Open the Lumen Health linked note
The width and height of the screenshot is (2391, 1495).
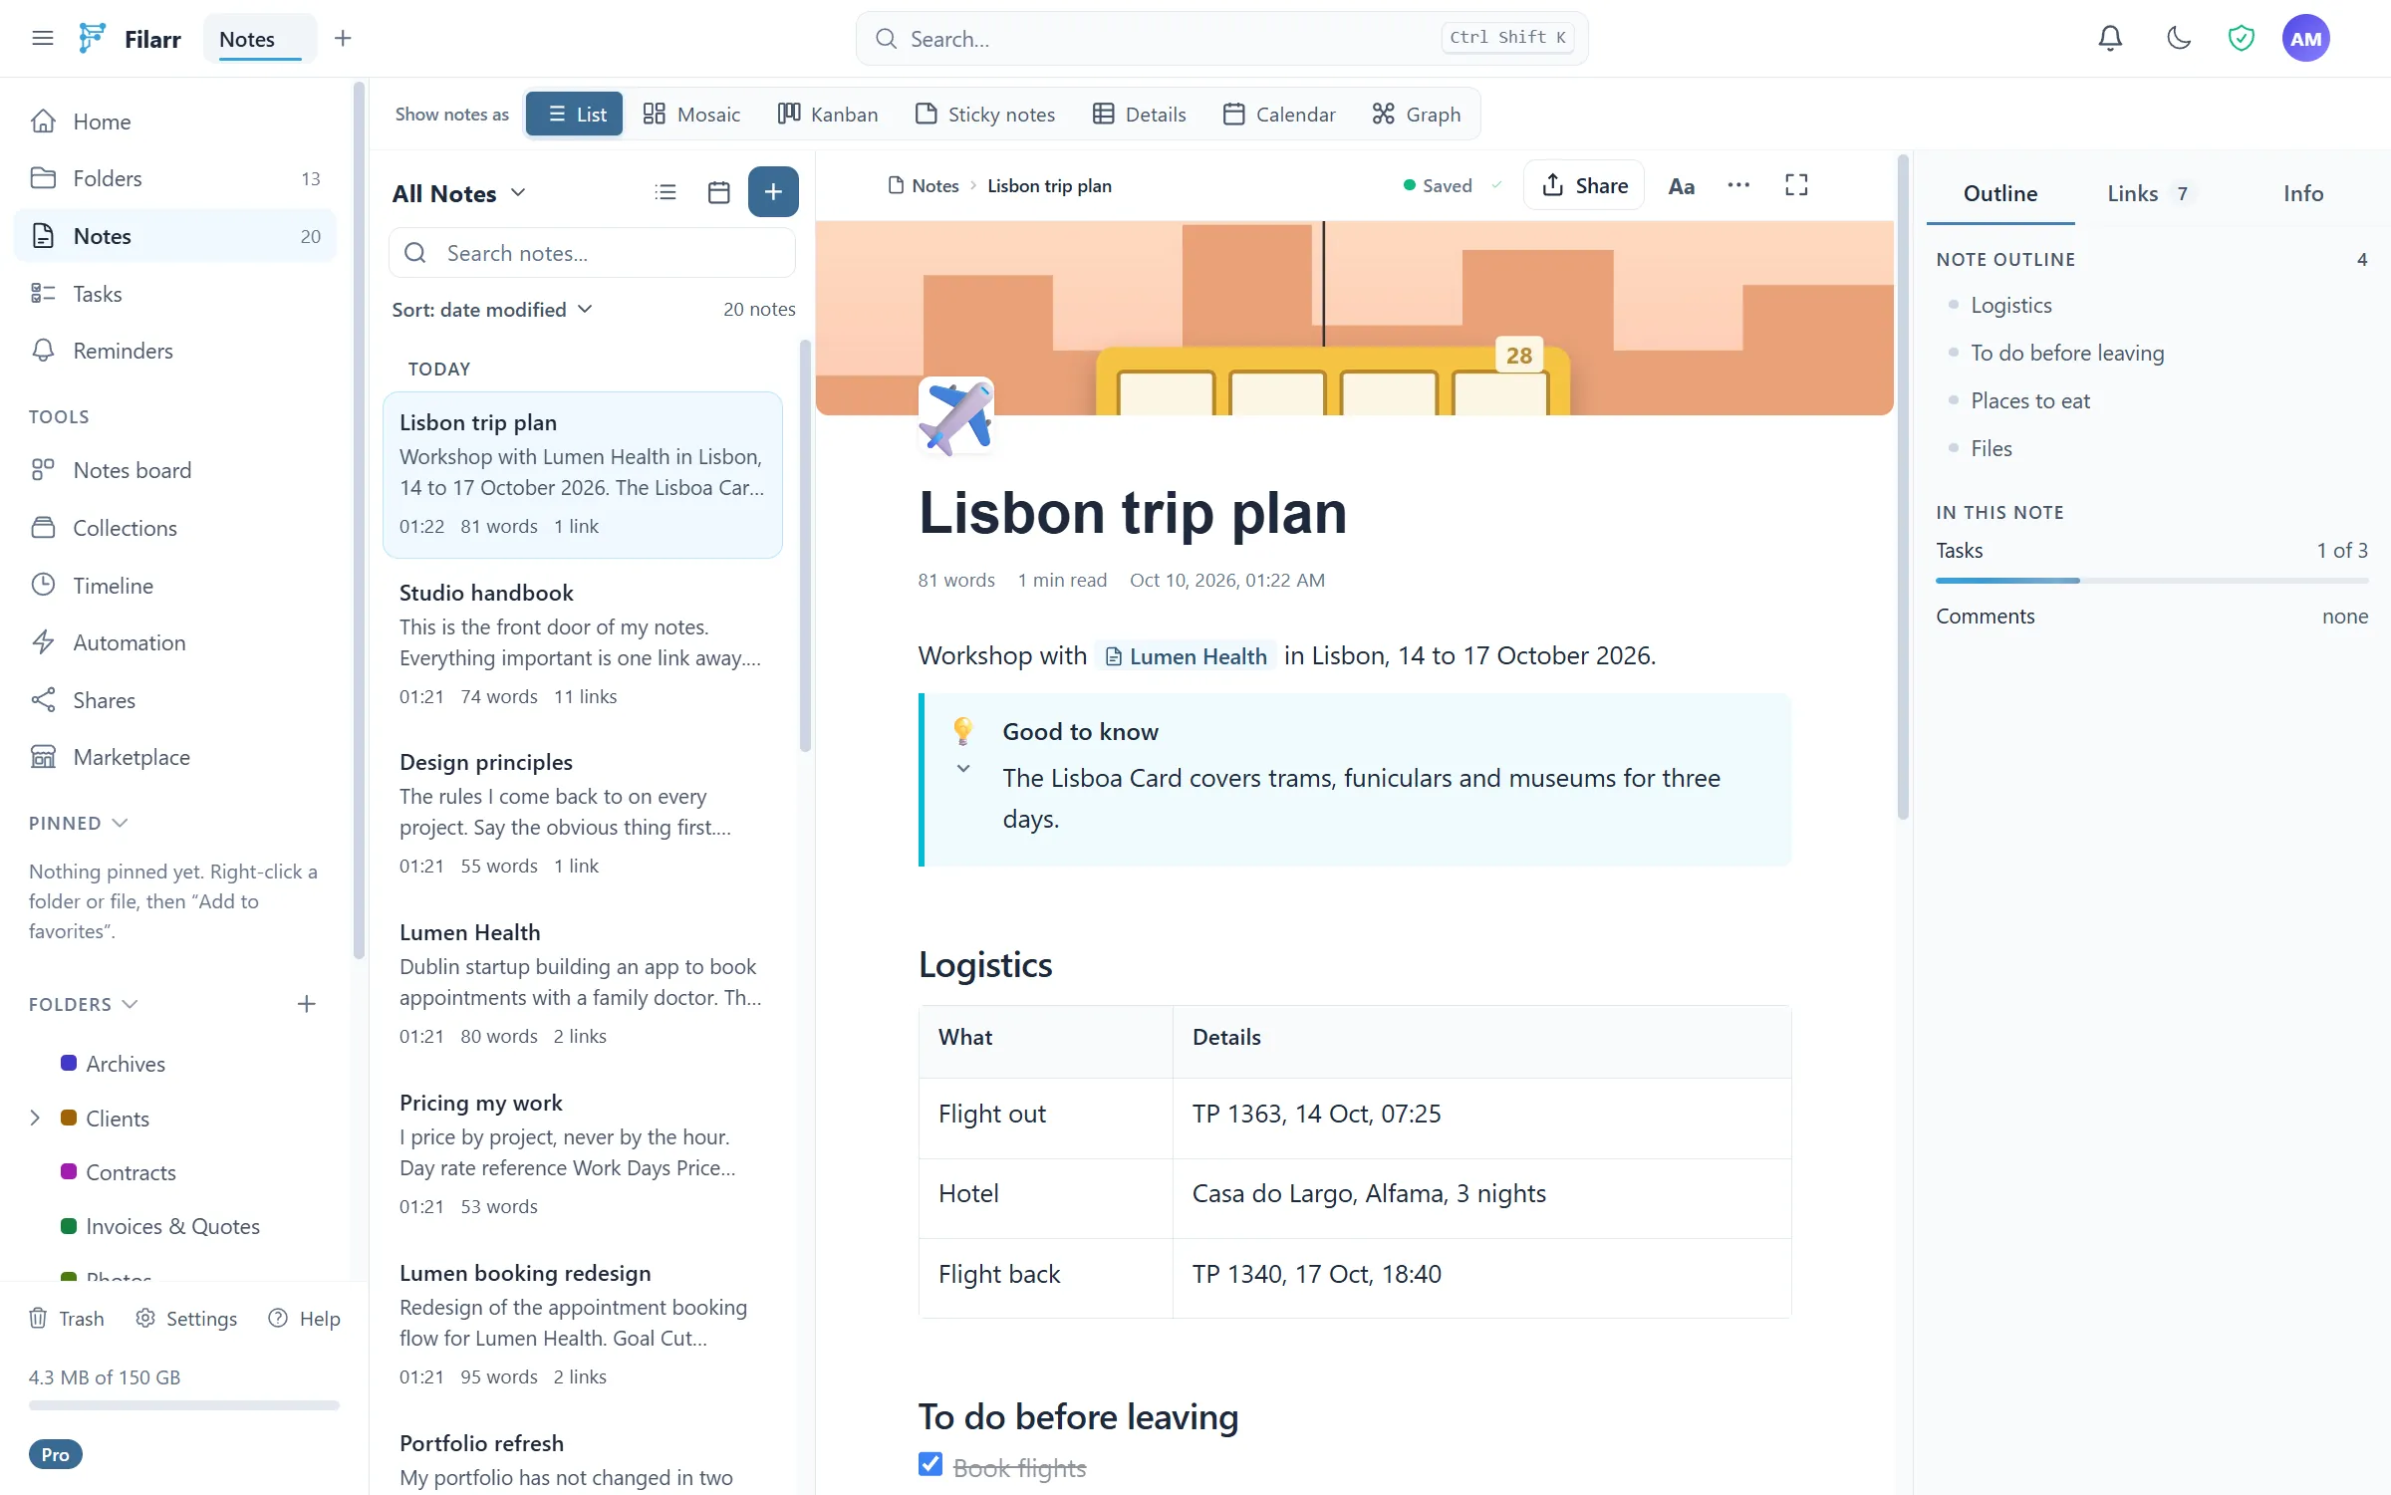[x=1186, y=656]
